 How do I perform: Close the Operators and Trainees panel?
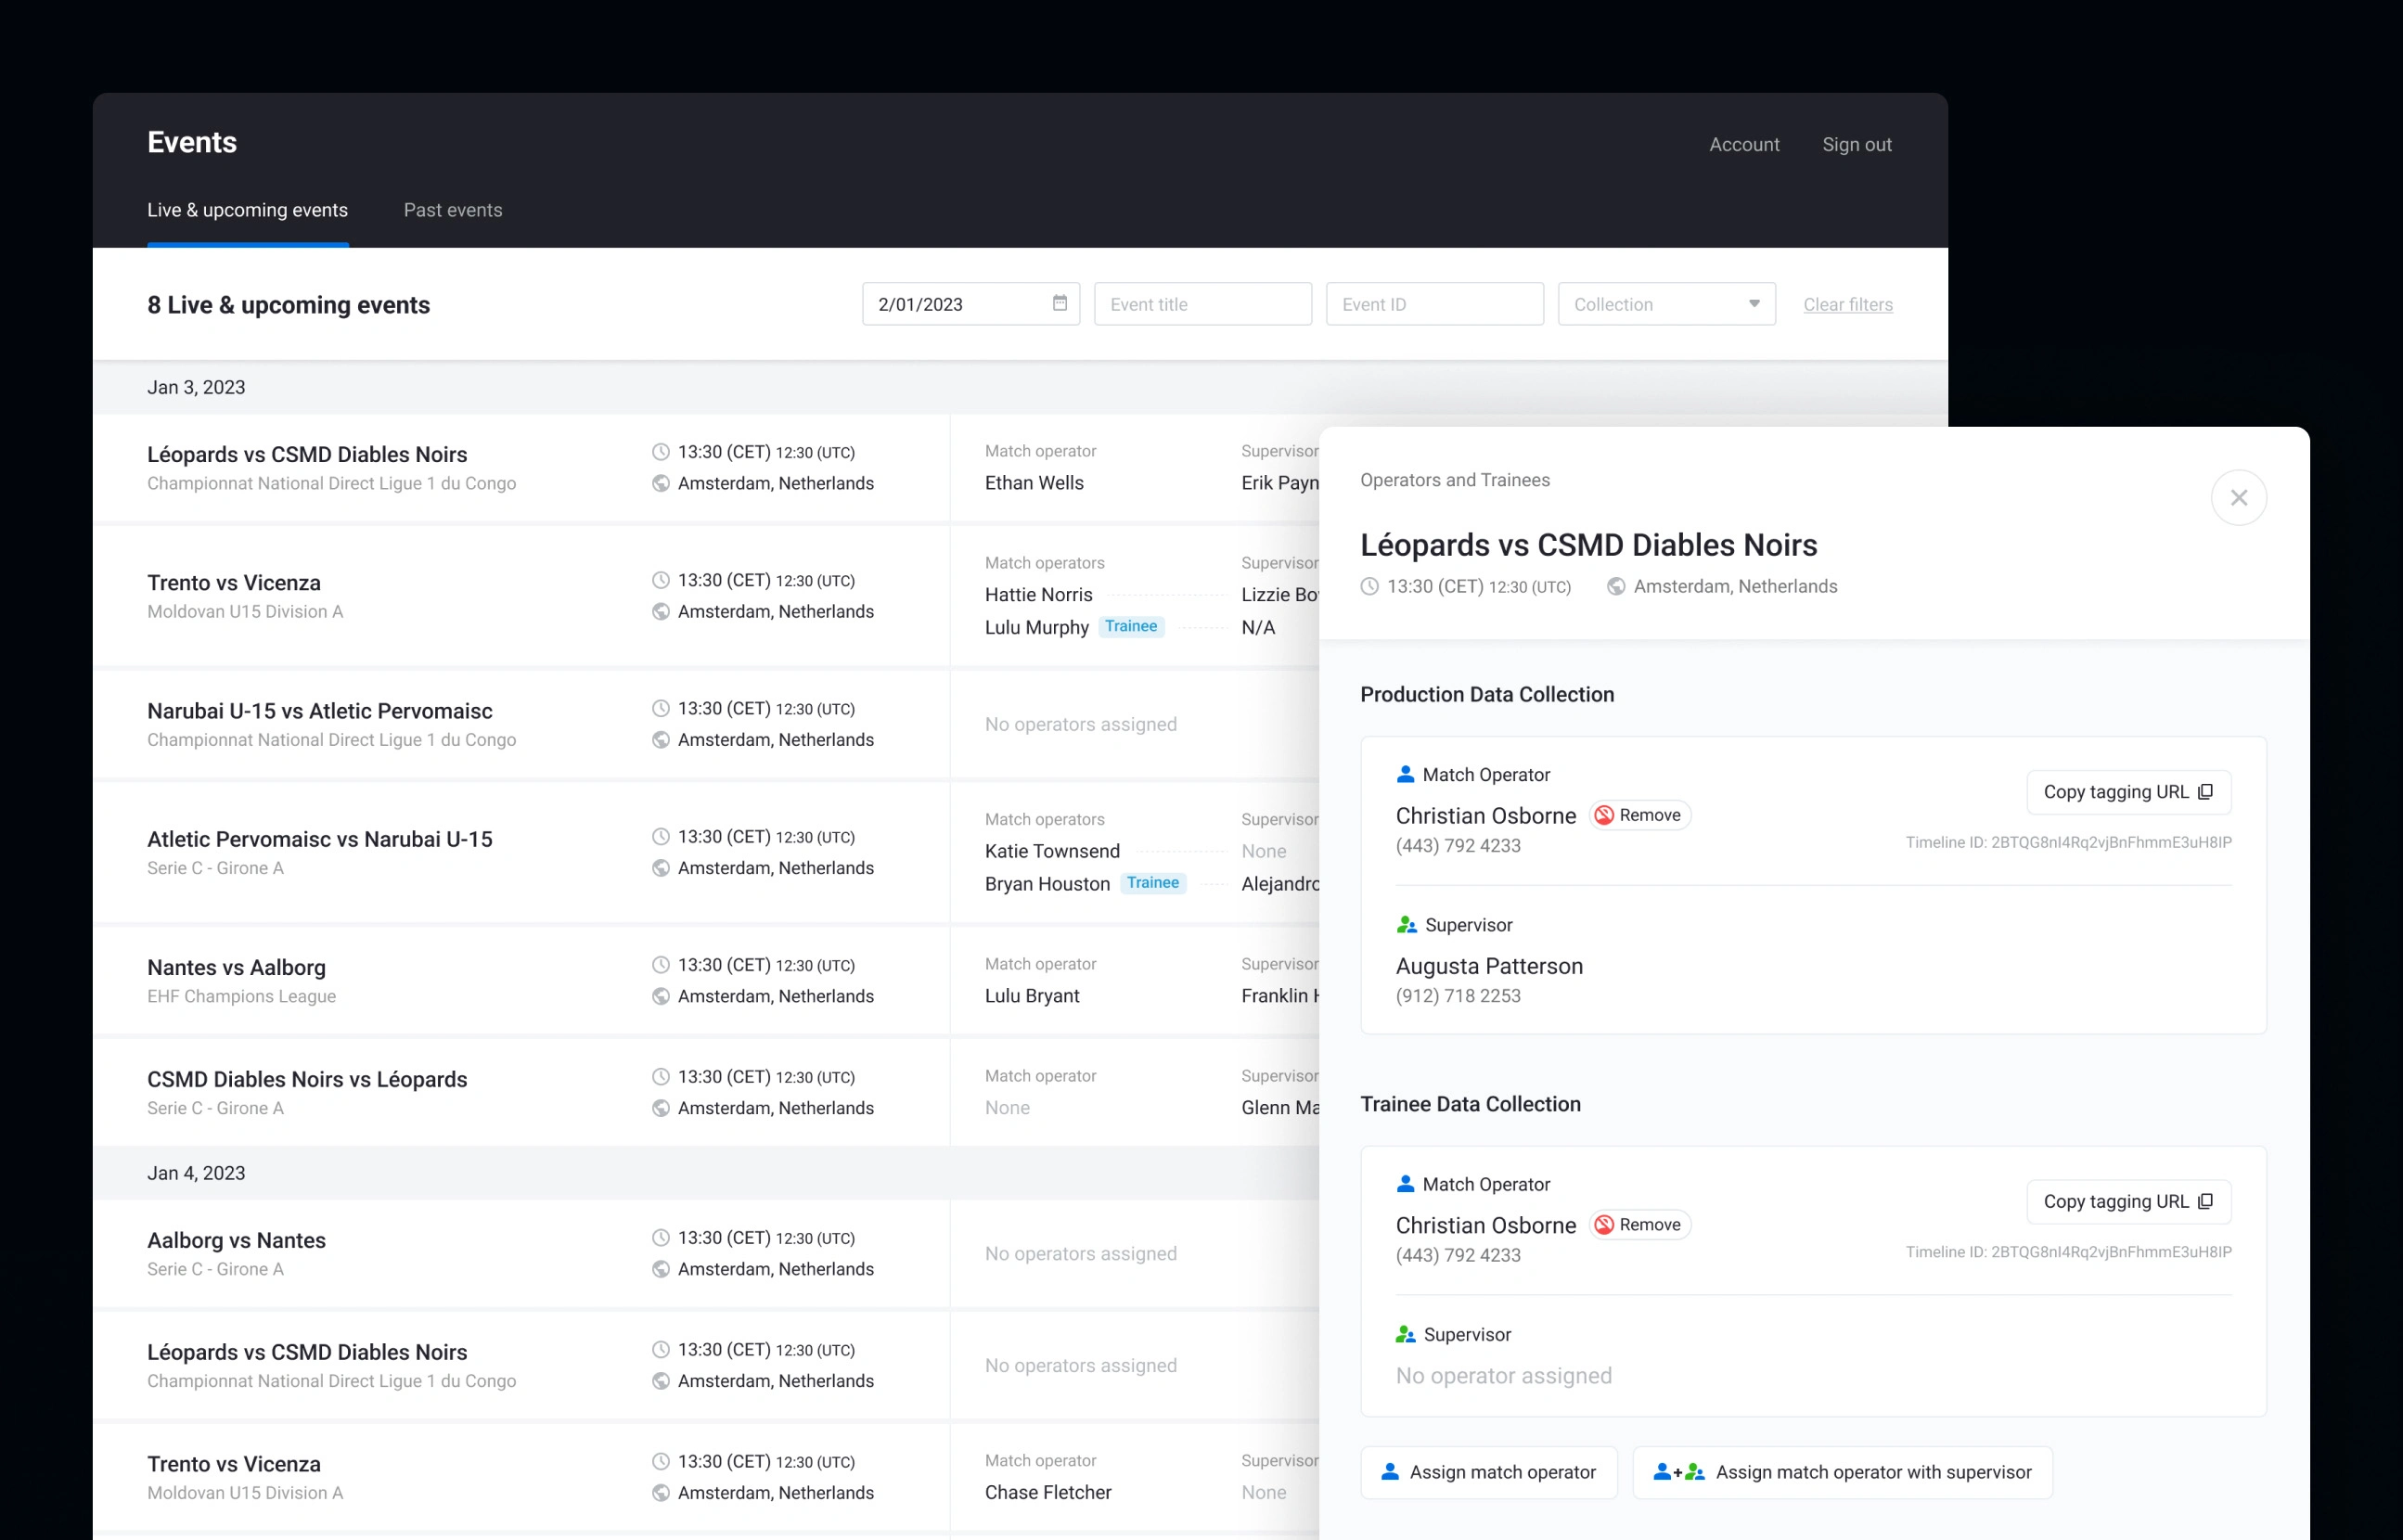(2238, 498)
